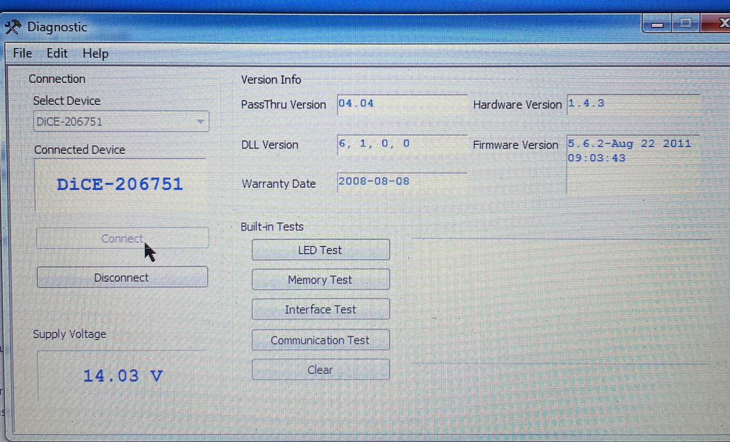Open the Help menu
730x442 pixels.
95,54
